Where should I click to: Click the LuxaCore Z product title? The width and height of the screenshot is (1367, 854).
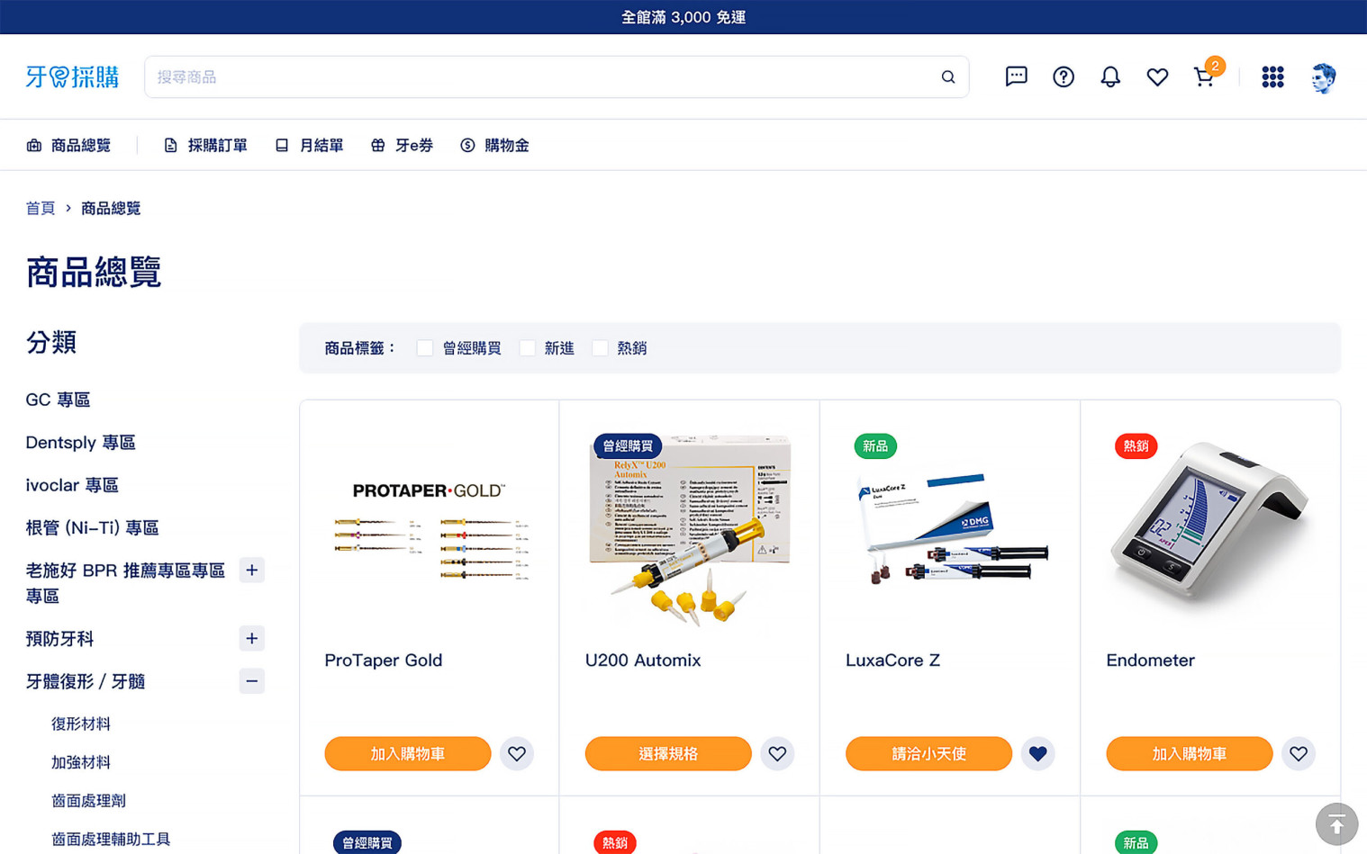892,661
